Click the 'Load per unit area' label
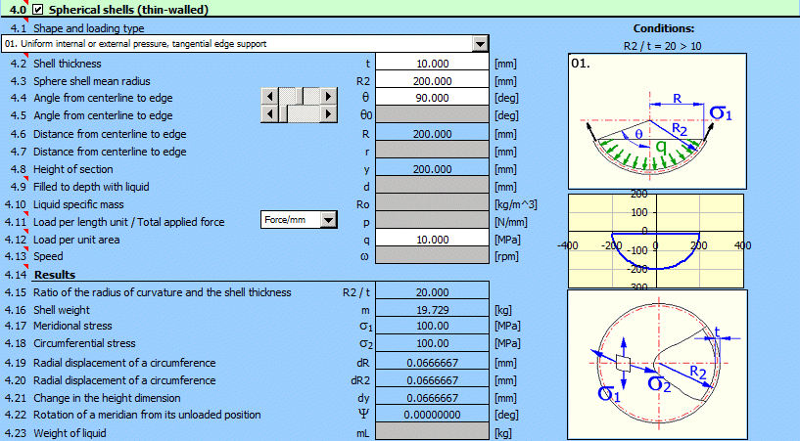The image size is (800, 441). 76,240
